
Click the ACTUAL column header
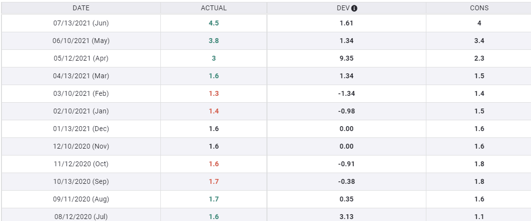click(x=214, y=8)
